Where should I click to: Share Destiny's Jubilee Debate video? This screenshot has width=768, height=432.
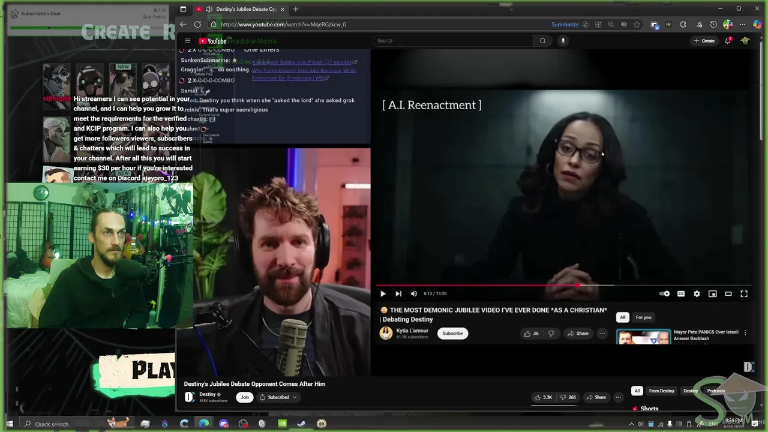pos(596,397)
